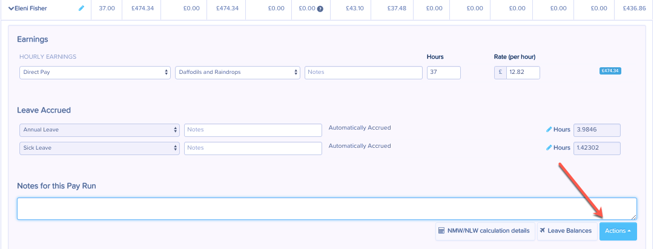Open the Leave Balances button
Image resolution: width=654 pixels, height=249 pixels.
point(567,231)
